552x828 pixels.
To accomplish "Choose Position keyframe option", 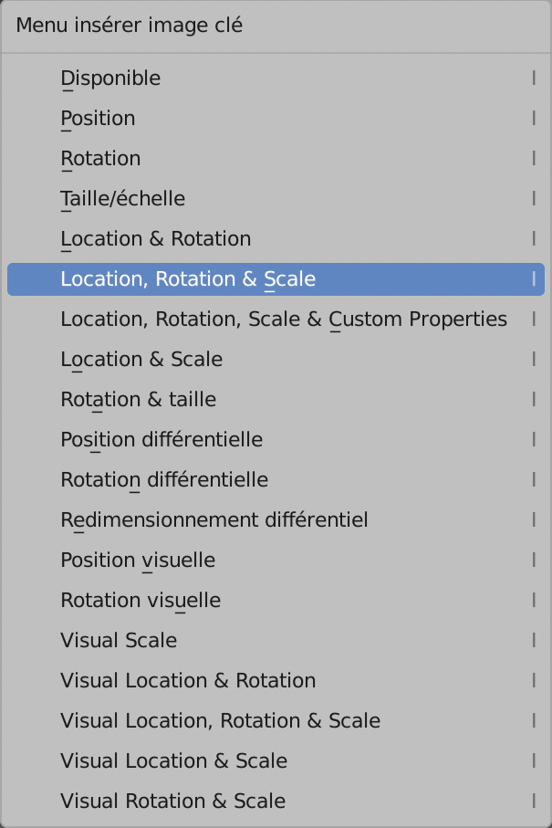I will coord(98,119).
